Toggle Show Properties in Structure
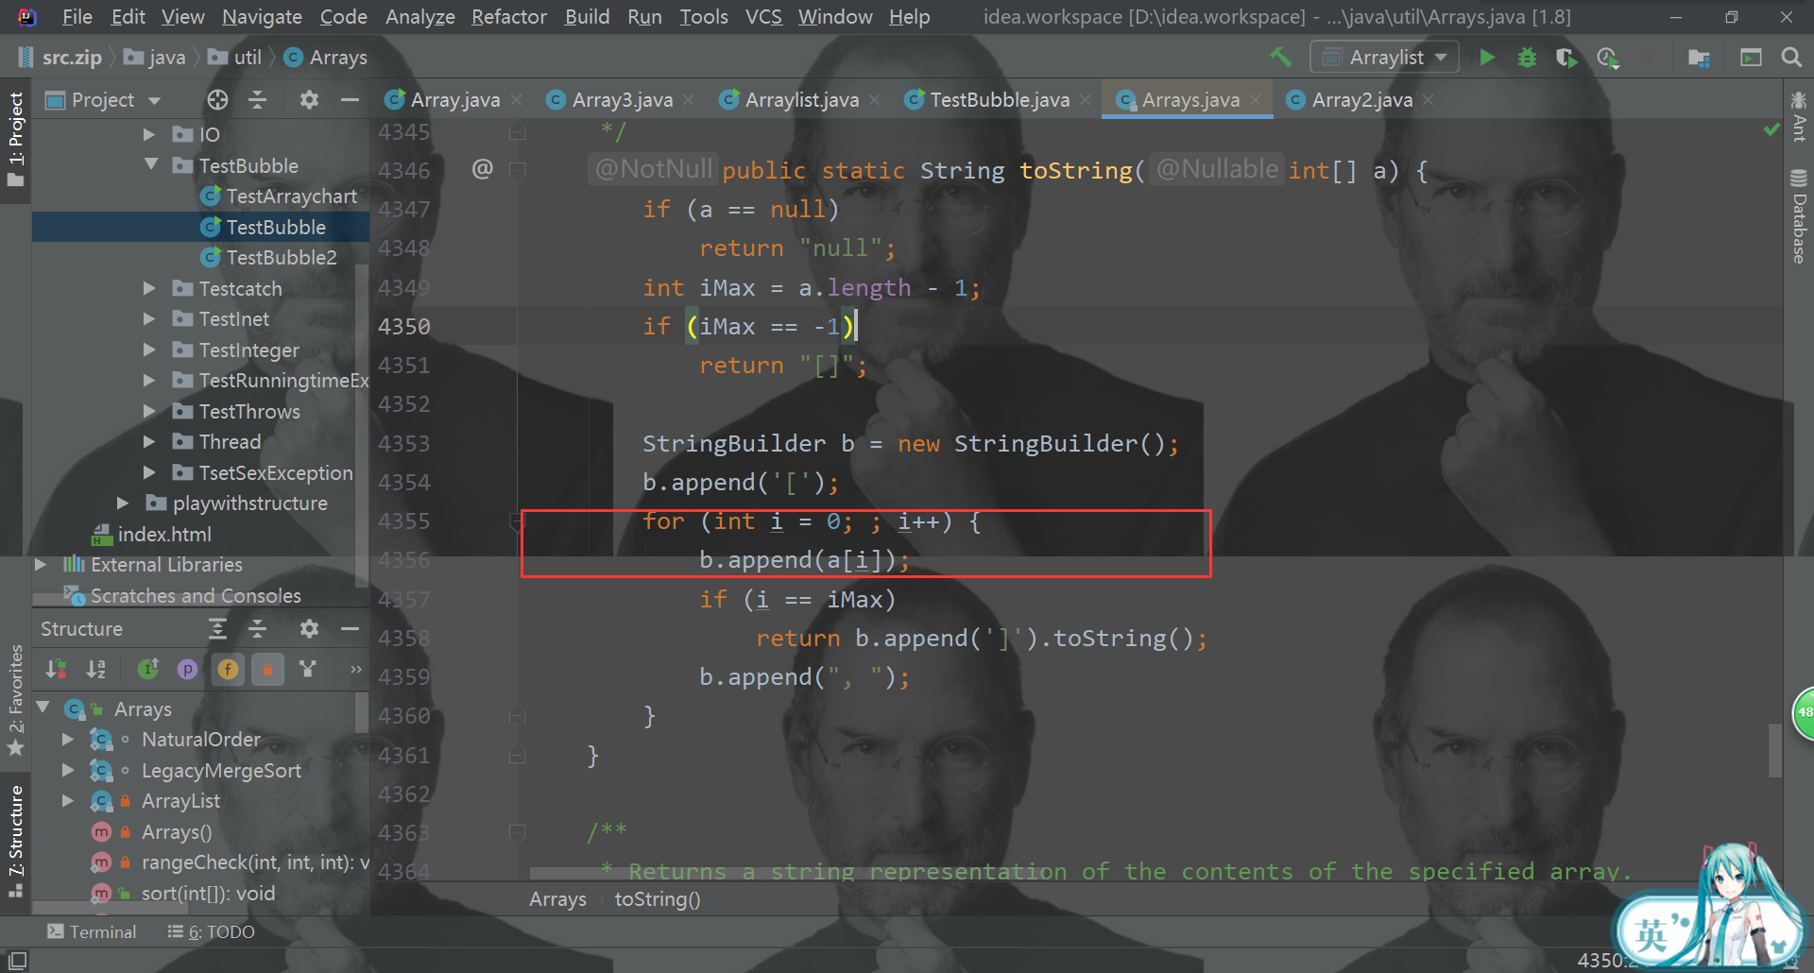Viewport: 1814px width, 973px height. coord(188,670)
